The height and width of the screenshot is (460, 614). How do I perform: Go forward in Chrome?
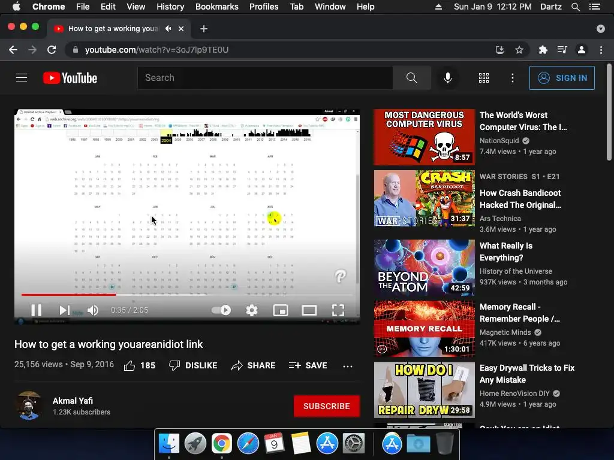click(x=32, y=50)
